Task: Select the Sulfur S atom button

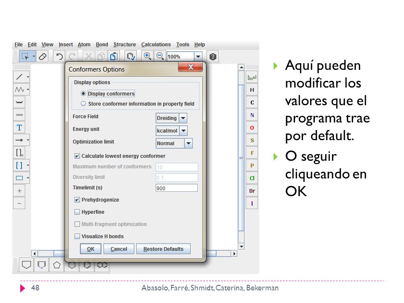Action: pos(252,141)
